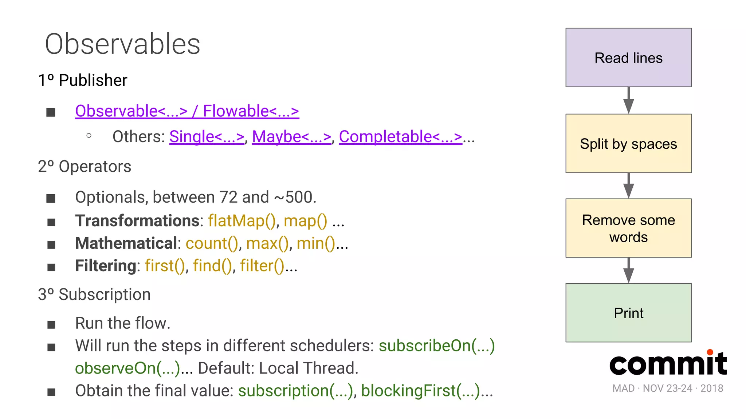Viewport: 746px width, 419px height.
Task: Click the subscribeOn(...) text
Action: 437,346
